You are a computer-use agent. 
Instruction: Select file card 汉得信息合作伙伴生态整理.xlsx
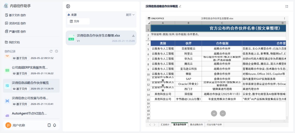(x=101, y=38)
